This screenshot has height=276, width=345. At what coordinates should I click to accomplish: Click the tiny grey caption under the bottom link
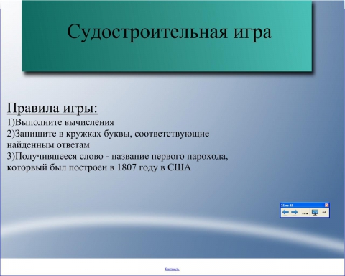pos(172,272)
